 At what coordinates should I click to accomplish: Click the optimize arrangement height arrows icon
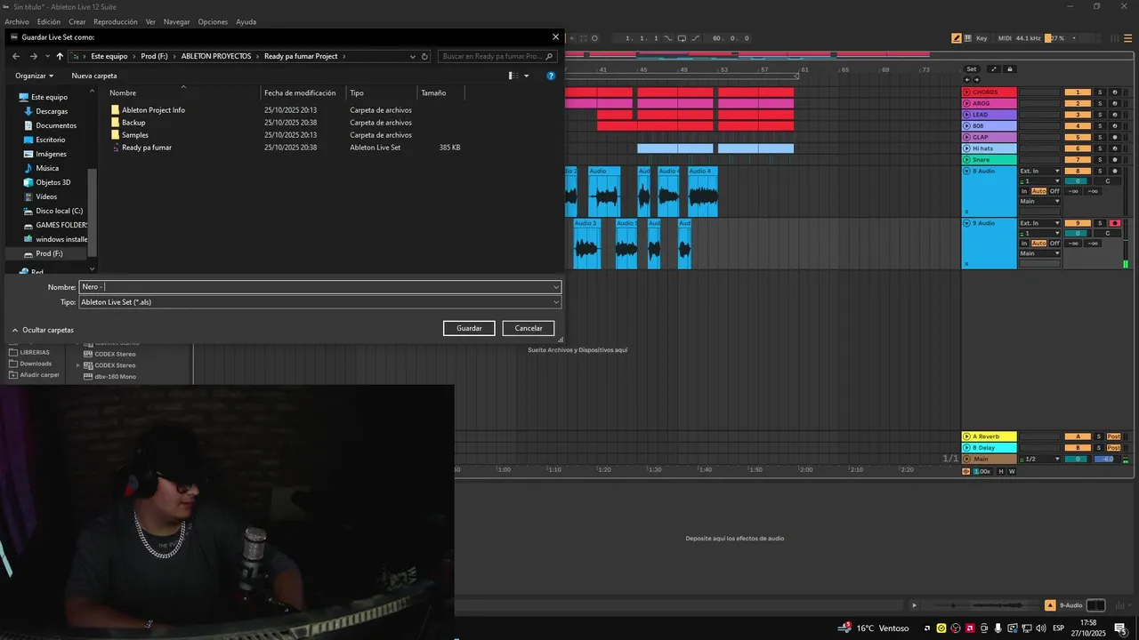click(994, 69)
